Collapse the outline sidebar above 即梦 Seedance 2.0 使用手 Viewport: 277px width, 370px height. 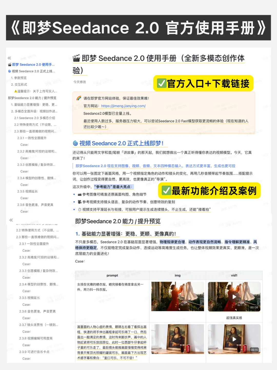(9, 58)
